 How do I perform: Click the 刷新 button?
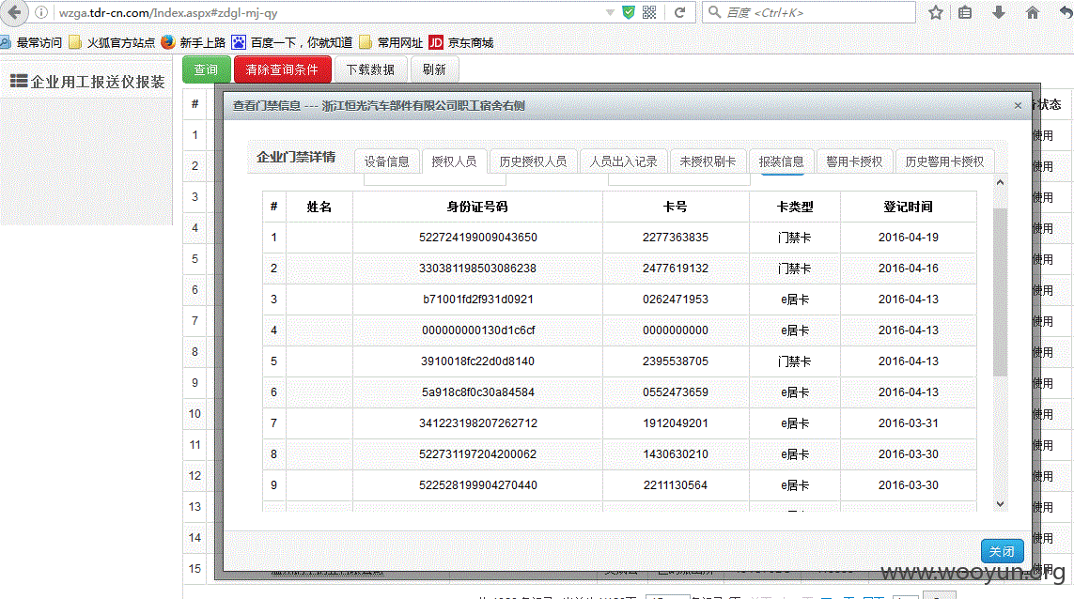434,69
